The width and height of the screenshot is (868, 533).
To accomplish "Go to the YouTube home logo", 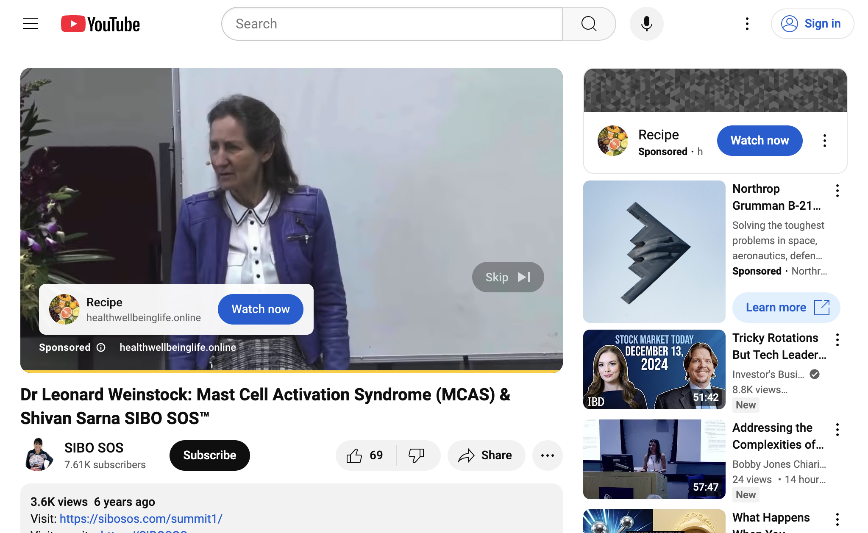I will (x=100, y=24).
